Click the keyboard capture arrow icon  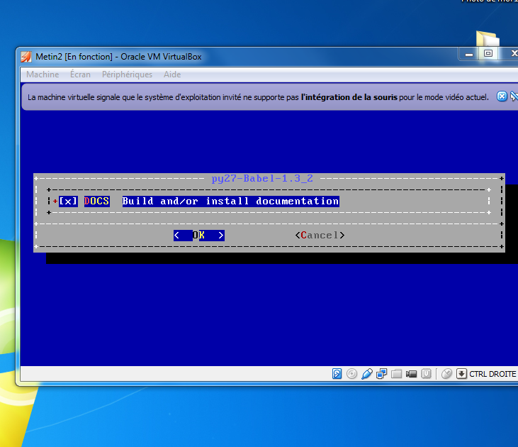pyautogui.click(x=461, y=374)
